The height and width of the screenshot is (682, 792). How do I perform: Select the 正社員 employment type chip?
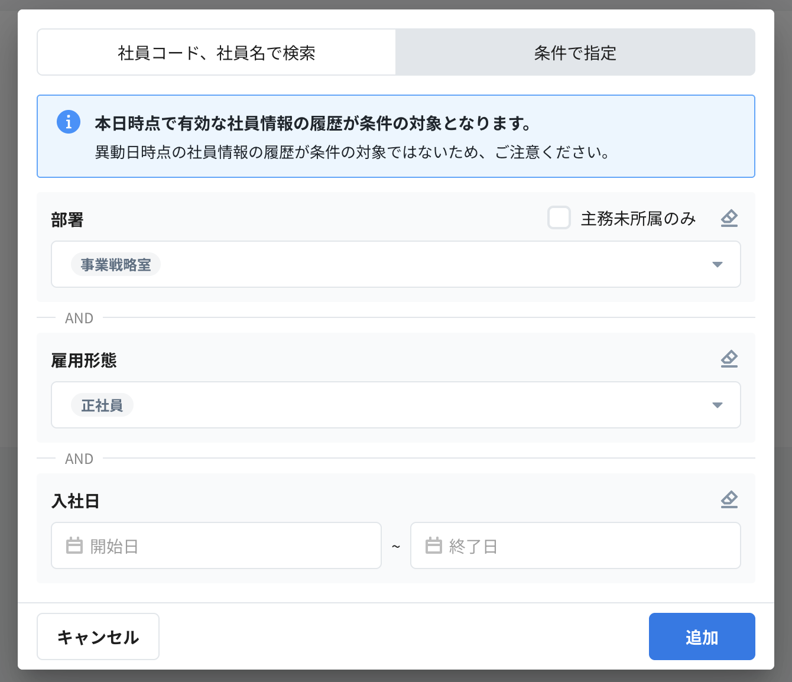click(x=102, y=405)
